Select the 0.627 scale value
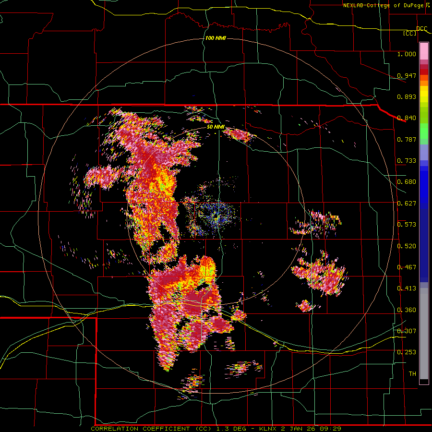The height and width of the screenshot is (432, 432). (x=407, y=204)
